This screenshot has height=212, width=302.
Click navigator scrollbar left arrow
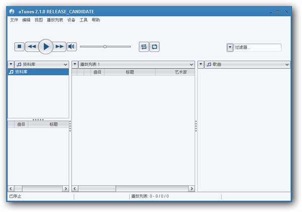click(11, 188)
